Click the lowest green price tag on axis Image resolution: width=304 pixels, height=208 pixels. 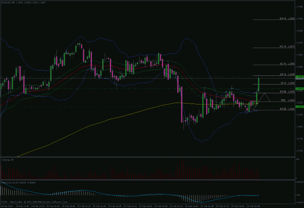pyautogui.click(x=300, y=107)
